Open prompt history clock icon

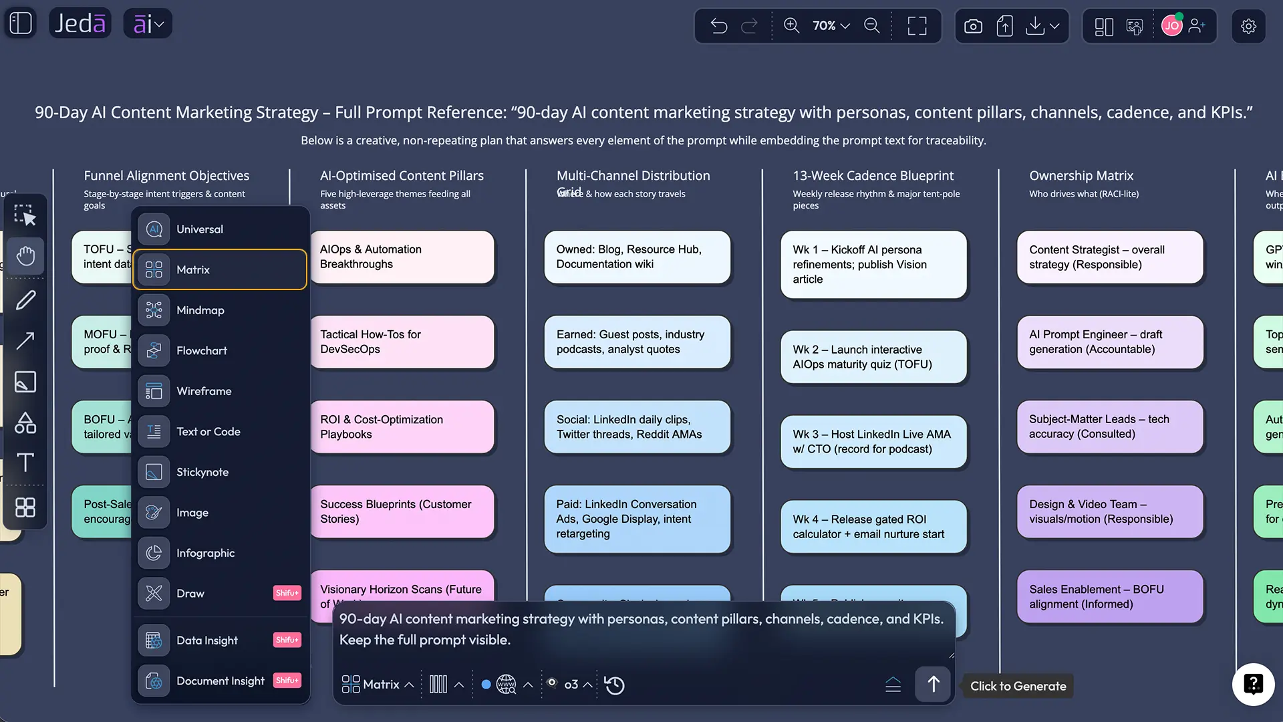[614, 685]
